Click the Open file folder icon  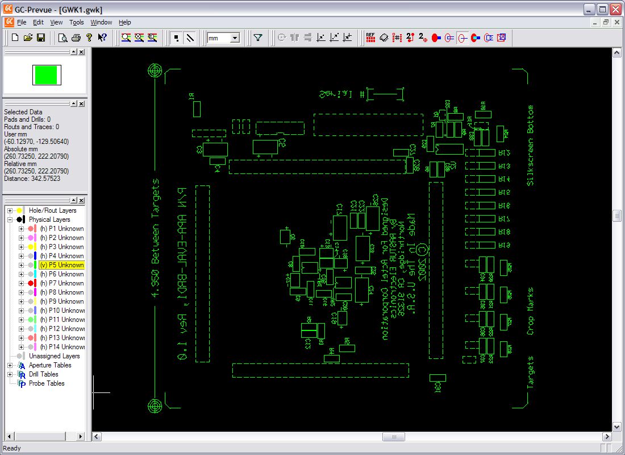click(x=28, y=38)
